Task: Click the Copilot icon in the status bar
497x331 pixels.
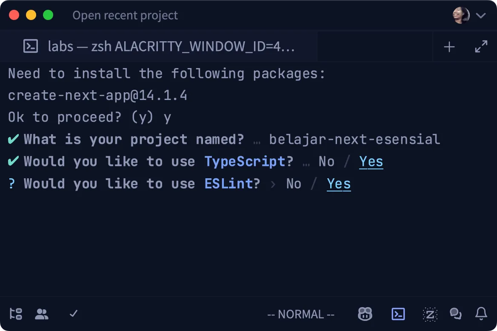Action: pos(365,314)
